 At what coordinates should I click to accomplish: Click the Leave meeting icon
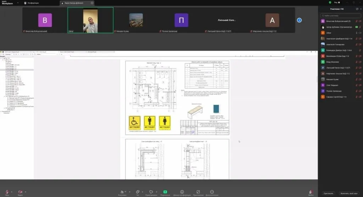(311, 192)
